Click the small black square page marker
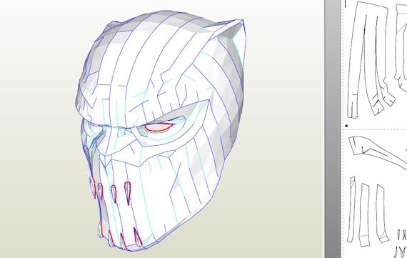Screen dimensions: 407x258 click(346, 126)
